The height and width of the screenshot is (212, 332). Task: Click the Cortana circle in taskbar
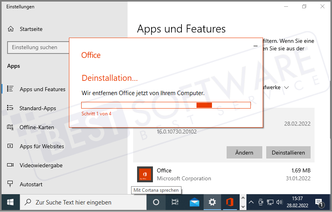156,202
